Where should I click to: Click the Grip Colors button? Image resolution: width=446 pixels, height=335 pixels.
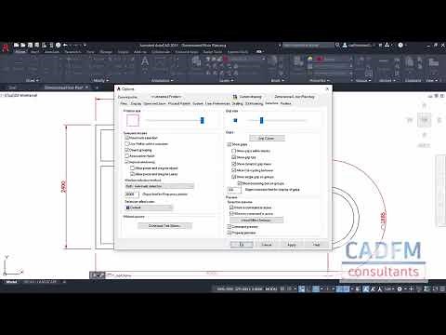pyautogui.click(x=267, y=139)
